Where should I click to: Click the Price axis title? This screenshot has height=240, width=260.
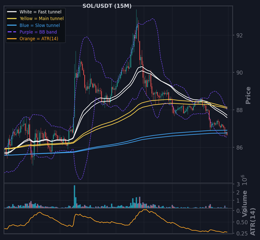click(248, 95)
